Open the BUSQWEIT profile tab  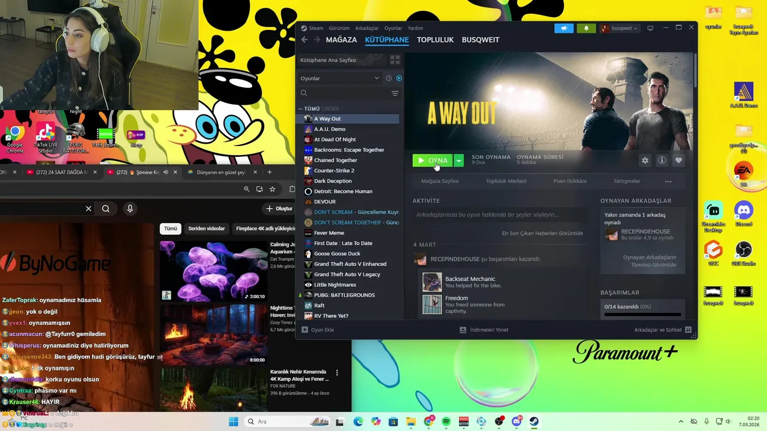coord(481,40)
